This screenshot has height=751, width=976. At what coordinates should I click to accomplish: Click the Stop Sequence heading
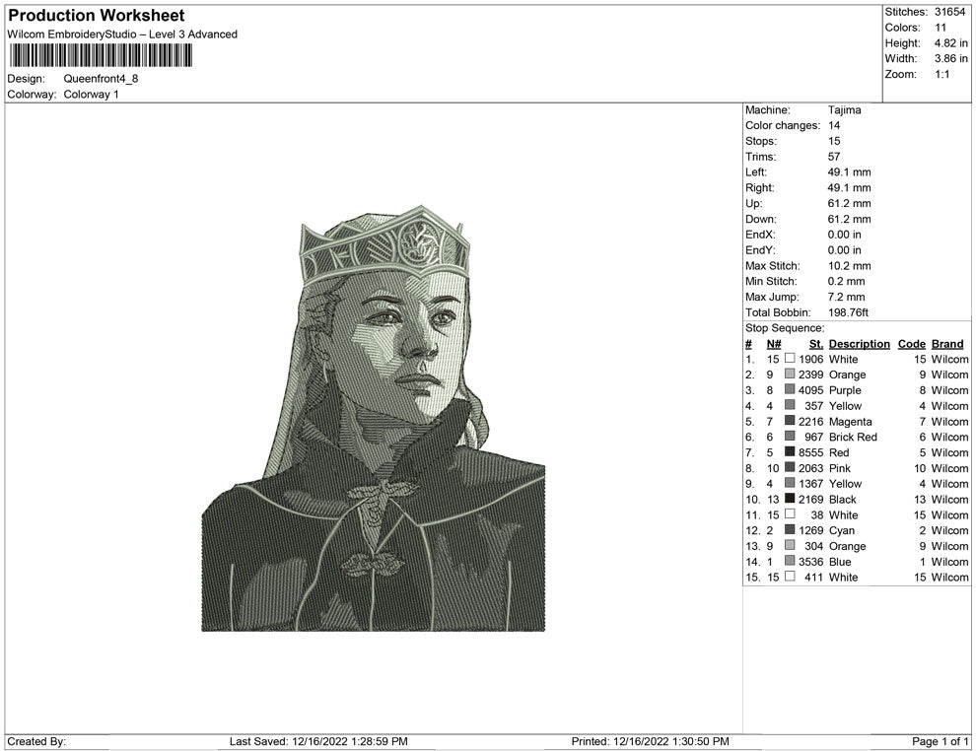(x=785, y=328)
